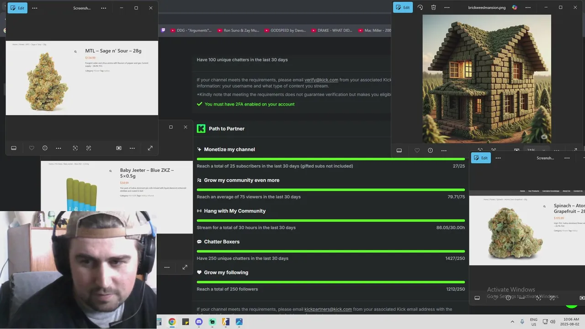This screenshot has height=329, width=585.
Task: Click the Kick logo beside Path to Partner
Action: 201,128
